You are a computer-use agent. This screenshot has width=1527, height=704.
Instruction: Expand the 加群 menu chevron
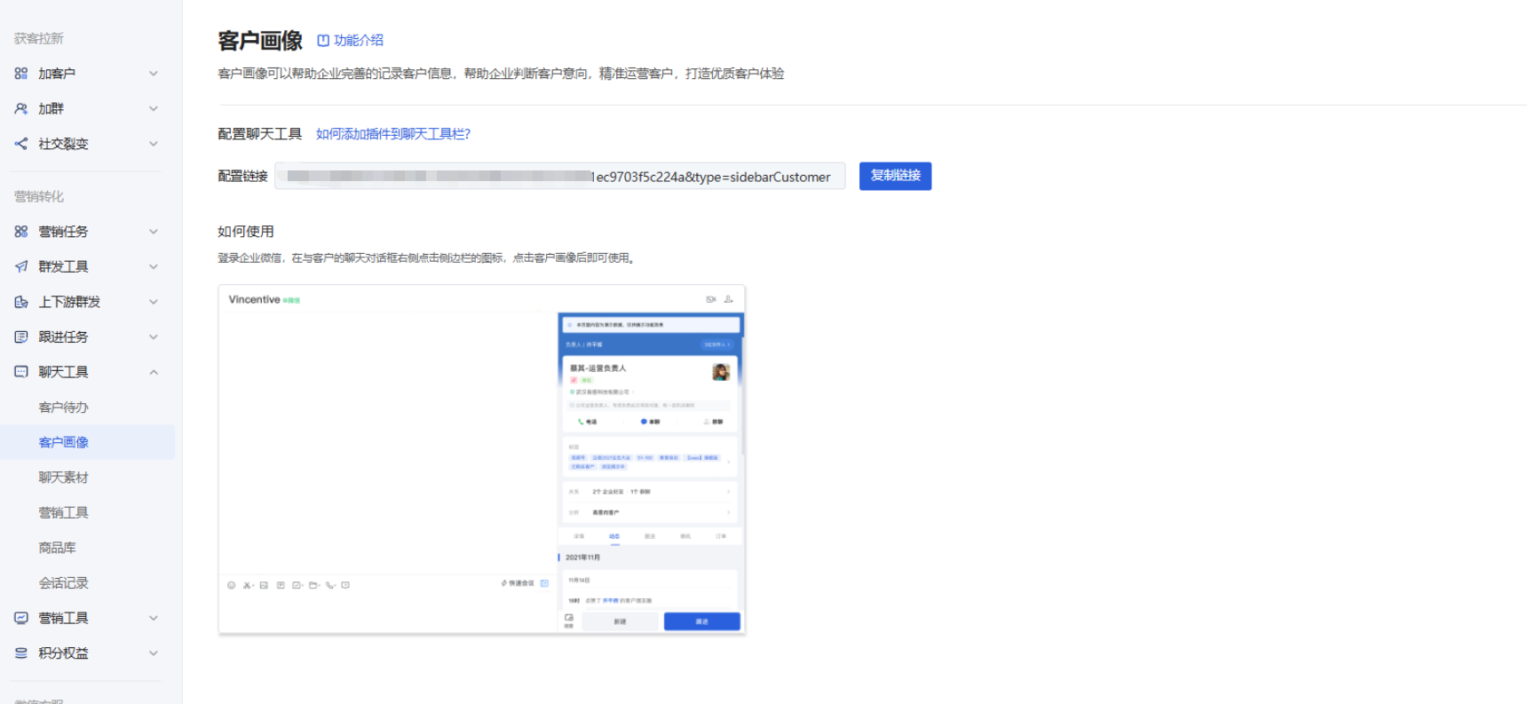tap(154, 108)
